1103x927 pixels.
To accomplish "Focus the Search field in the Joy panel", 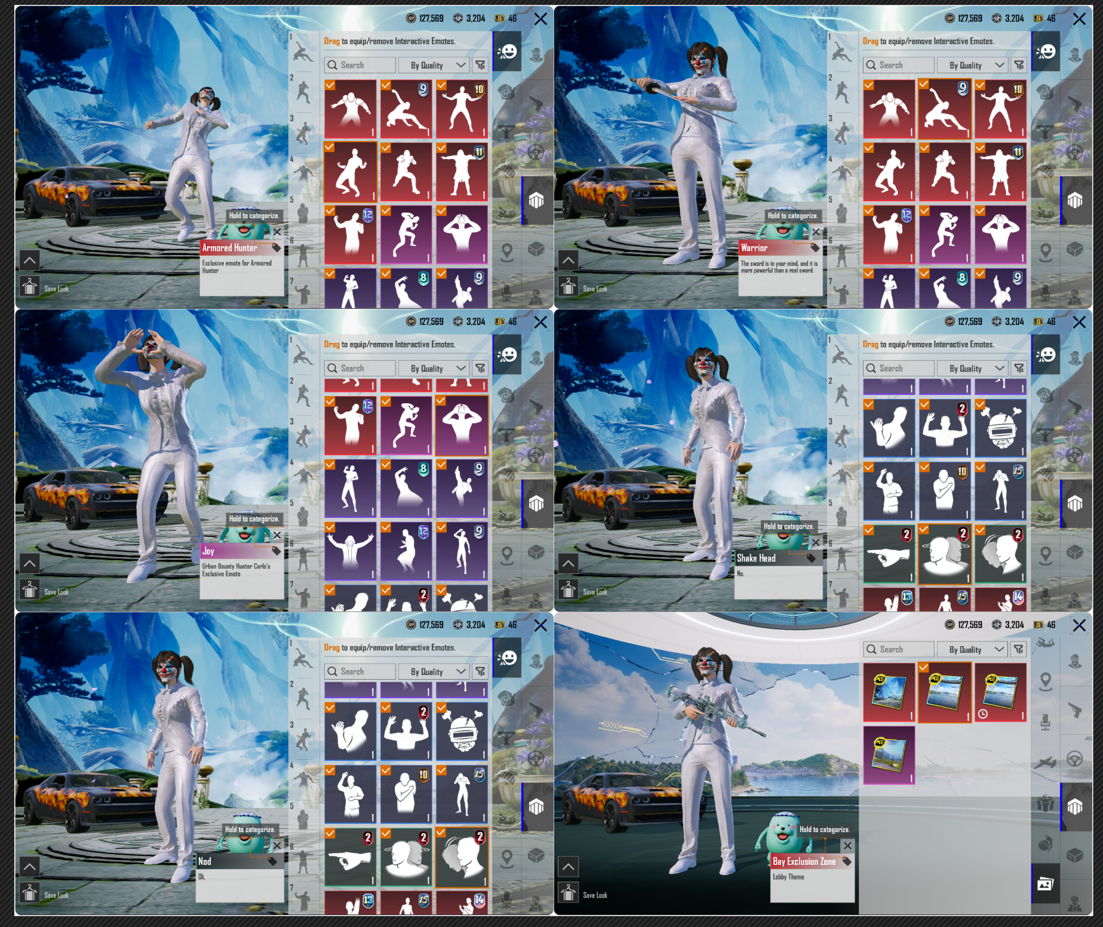I will (x=360, y=369).
